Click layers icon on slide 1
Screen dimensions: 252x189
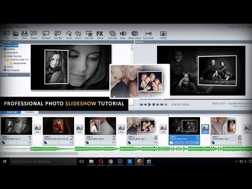point(3,143)
